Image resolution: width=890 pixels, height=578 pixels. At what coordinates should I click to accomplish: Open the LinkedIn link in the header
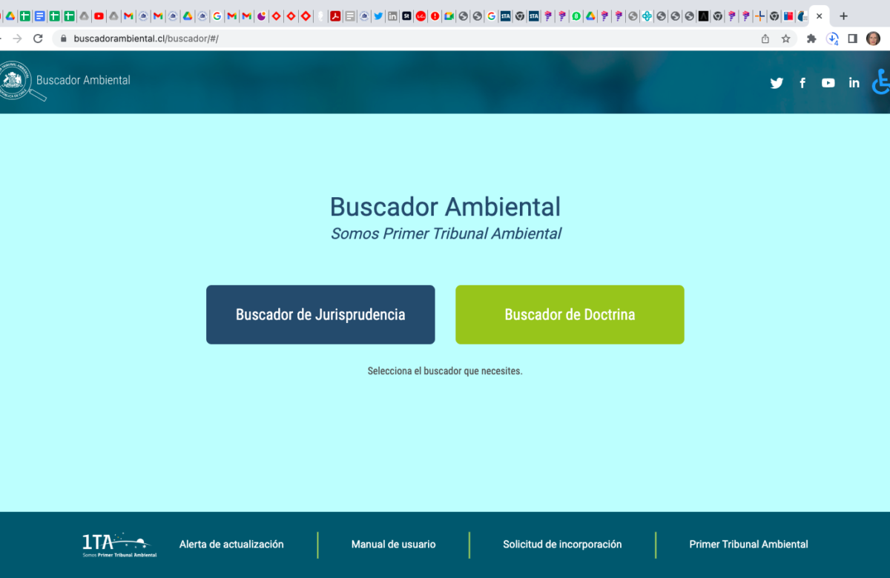pyautogui.click(x=854, y=83)
